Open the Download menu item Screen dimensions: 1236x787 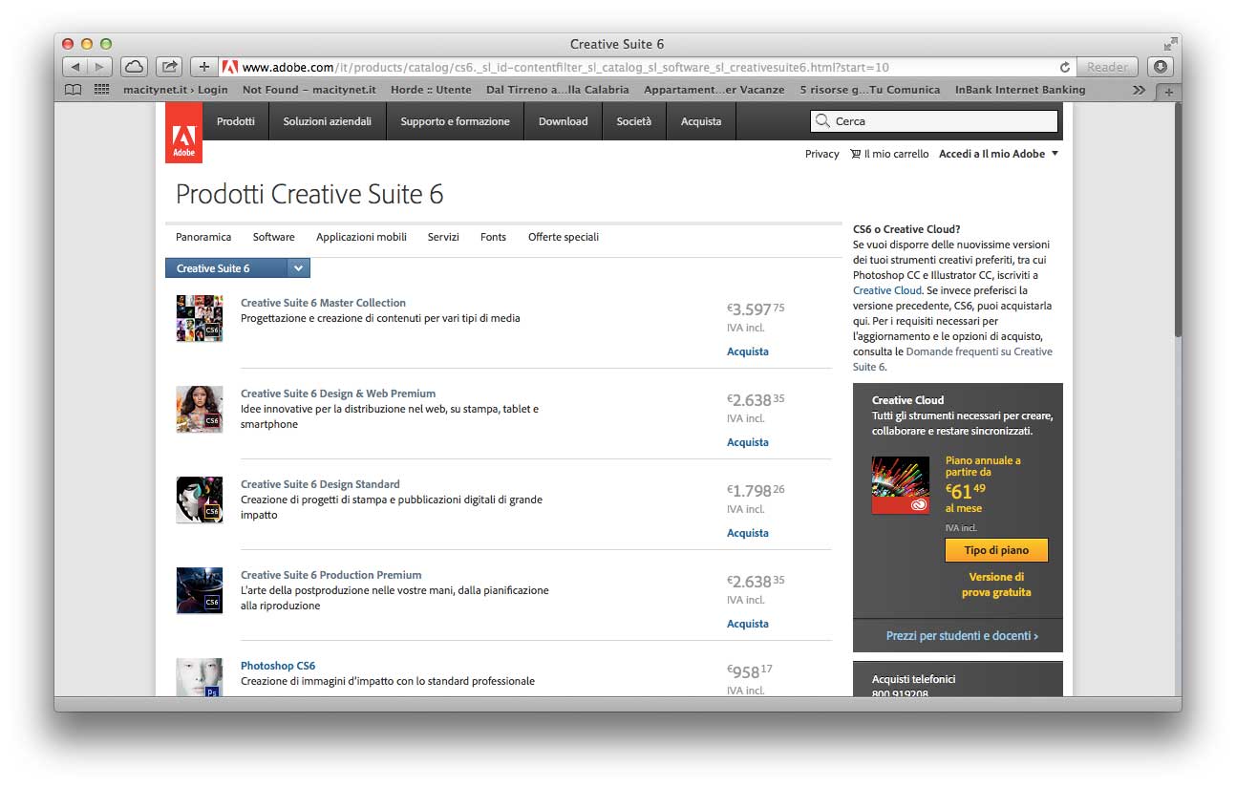pos(564,121)
